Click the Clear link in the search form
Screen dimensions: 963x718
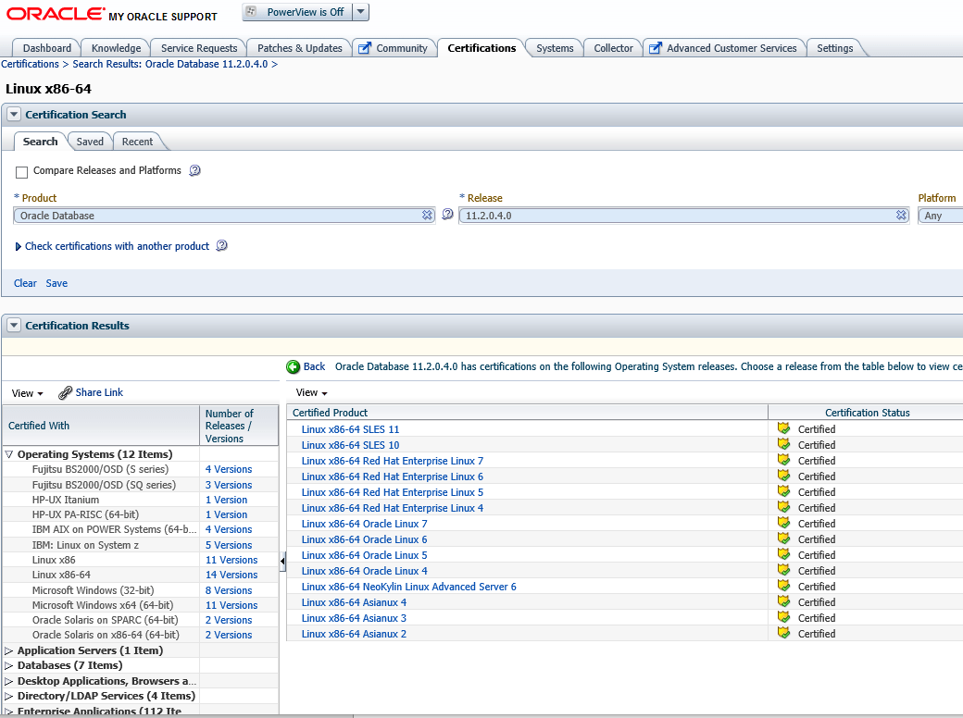tap(25, 283)
